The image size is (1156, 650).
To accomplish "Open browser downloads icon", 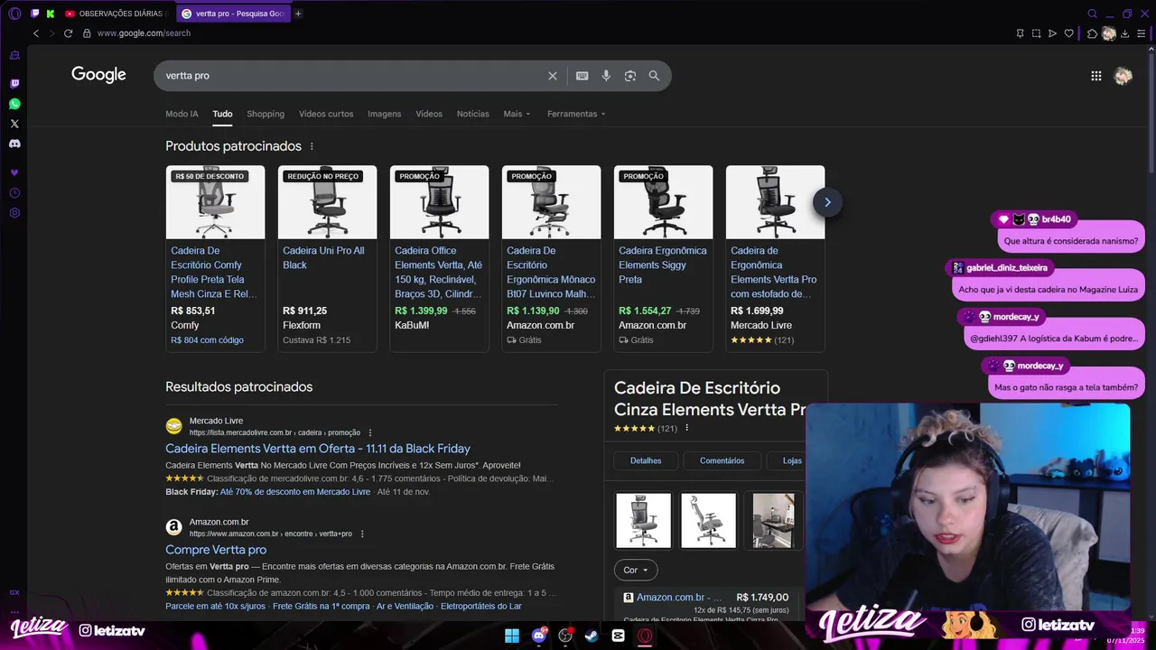I will tap(1125, 33).
